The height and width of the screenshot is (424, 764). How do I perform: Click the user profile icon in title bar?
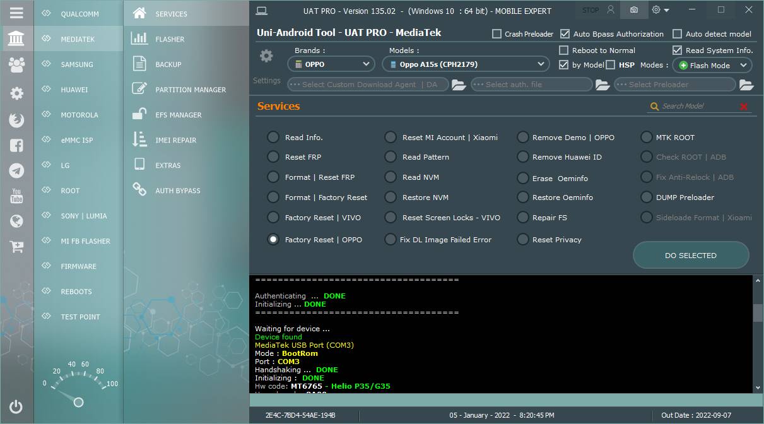(610, 10)
